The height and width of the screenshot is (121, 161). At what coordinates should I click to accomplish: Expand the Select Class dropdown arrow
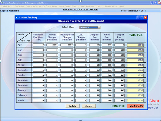tap(99, 27)
